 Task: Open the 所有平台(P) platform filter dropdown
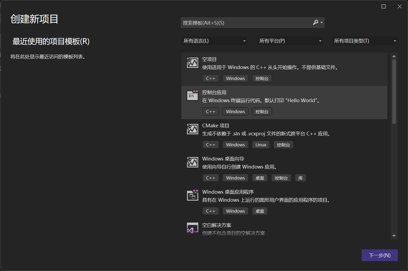click(290, 41)
